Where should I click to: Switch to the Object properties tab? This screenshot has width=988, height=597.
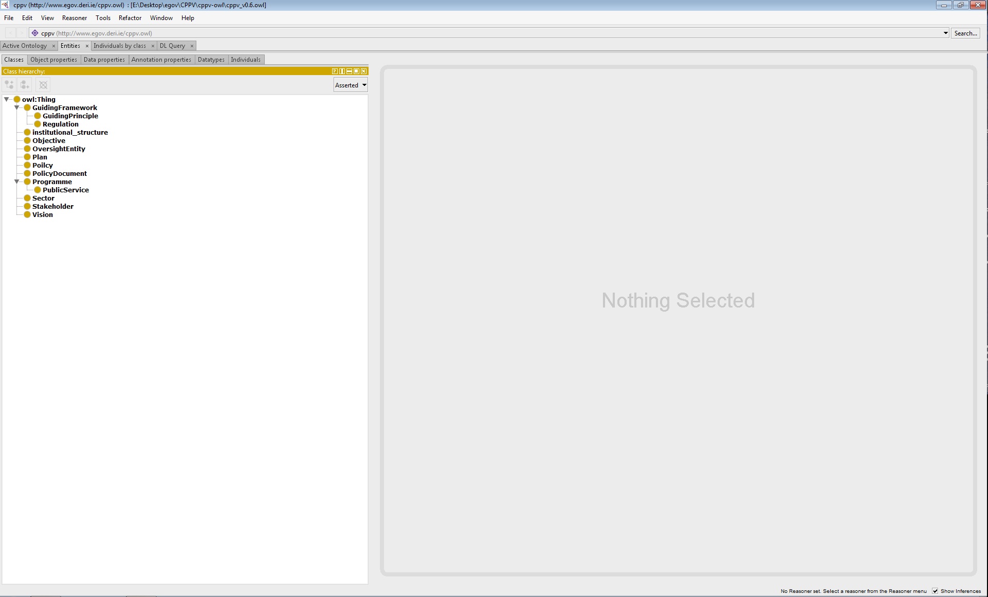point(53,60)
